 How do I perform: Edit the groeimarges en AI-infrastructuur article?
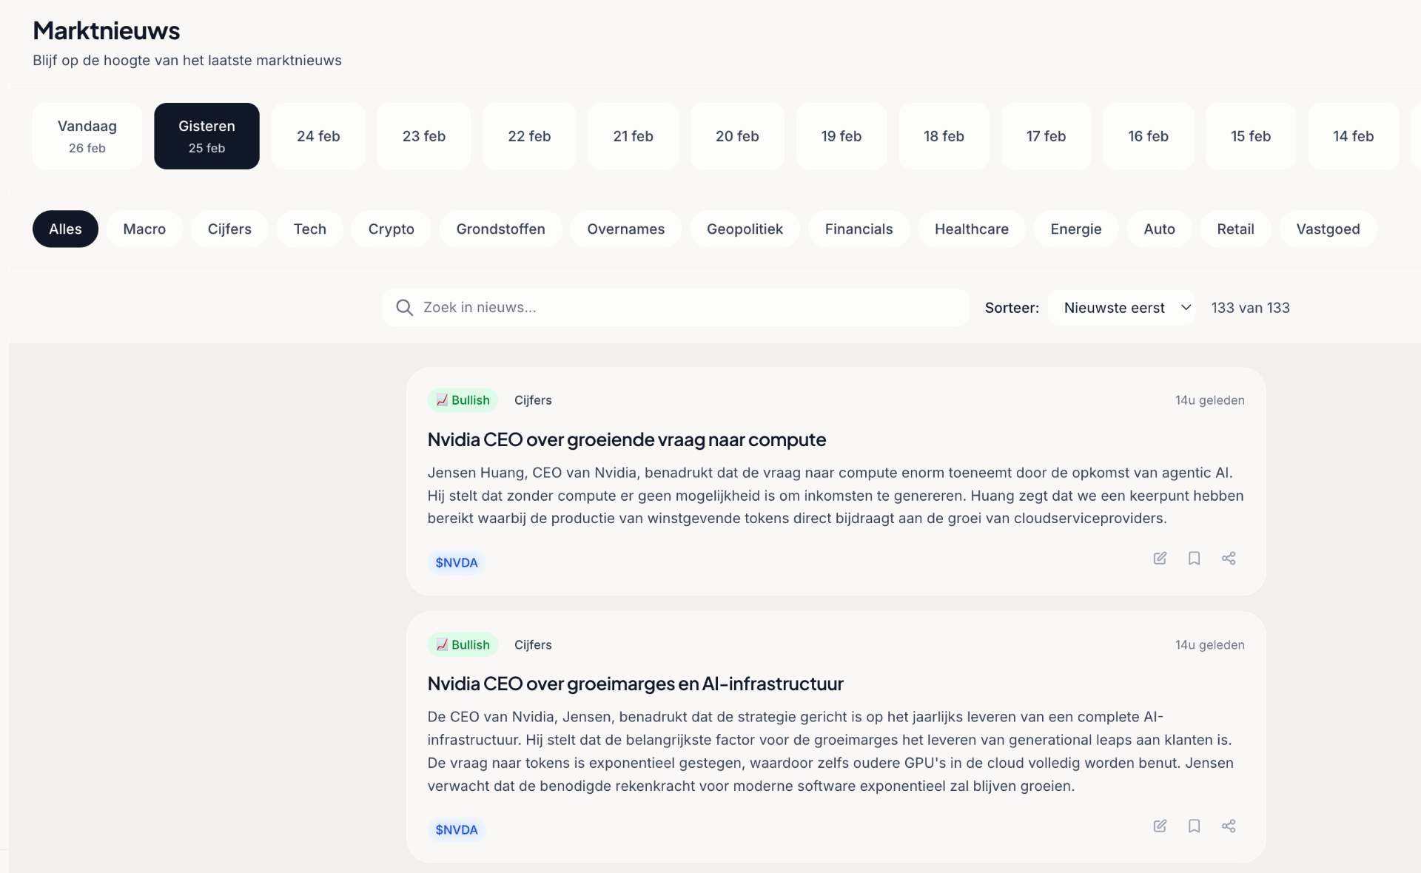[x=1160, y=826]
